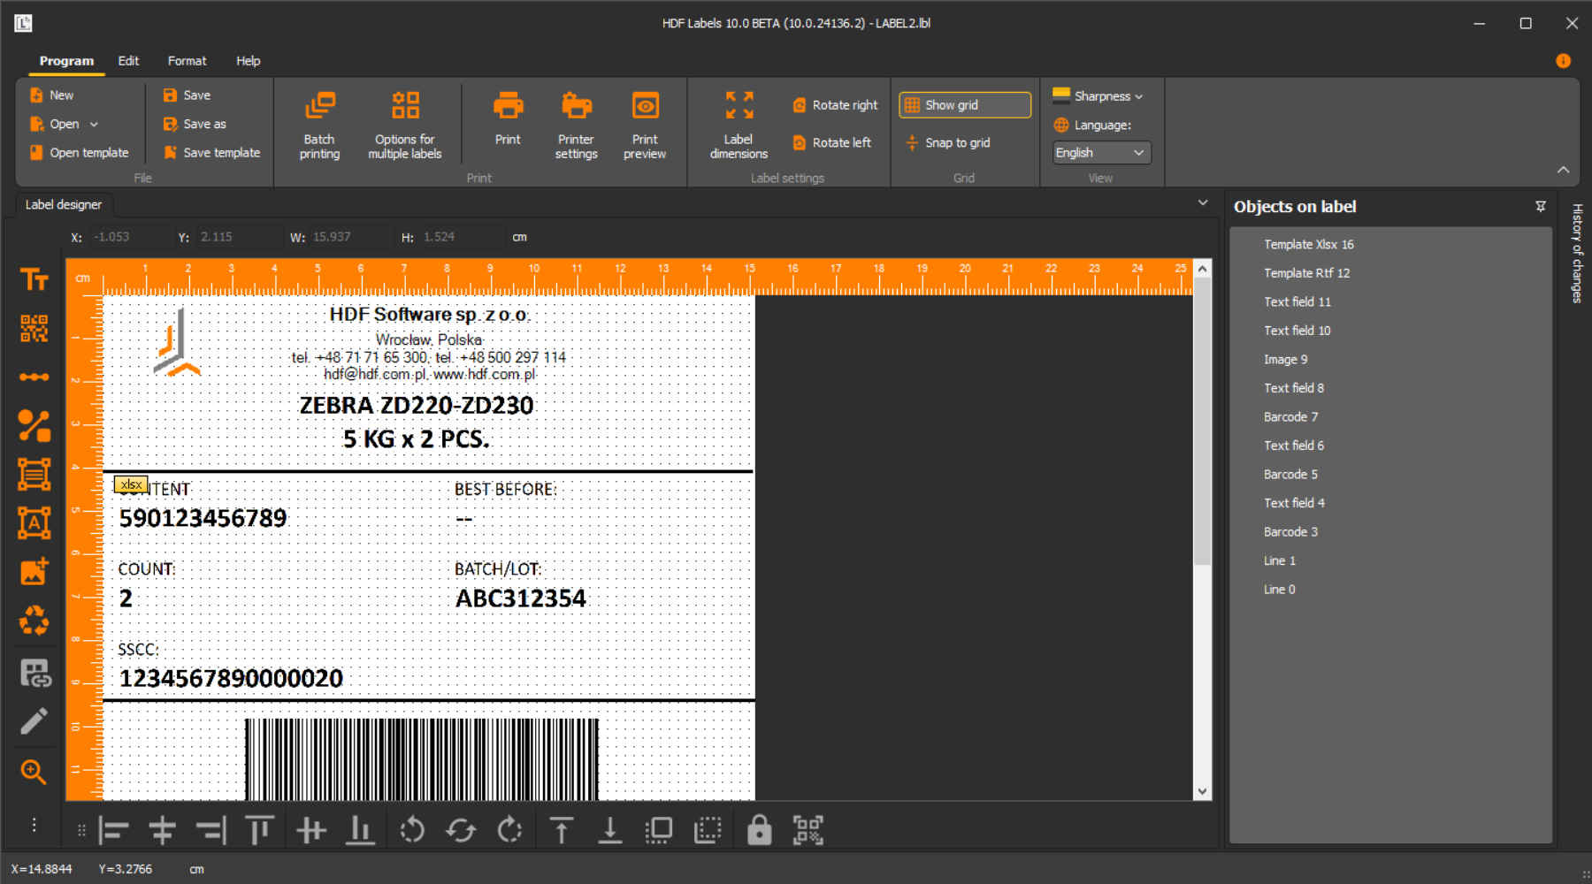
Task: Open the Format menu tab
Action: tap(187, 61)
